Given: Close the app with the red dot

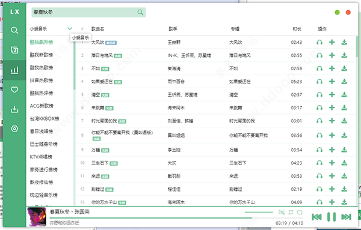Looking at the screenshot, I should pos(348,13).
